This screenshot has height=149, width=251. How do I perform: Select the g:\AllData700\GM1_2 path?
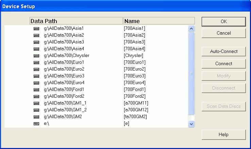(65, 110)
